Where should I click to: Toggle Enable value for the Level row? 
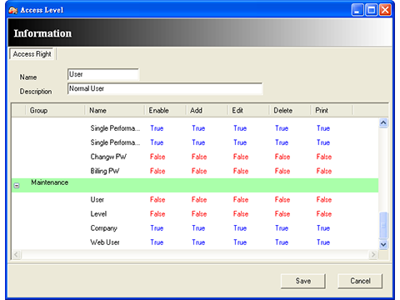click(157, 214)
